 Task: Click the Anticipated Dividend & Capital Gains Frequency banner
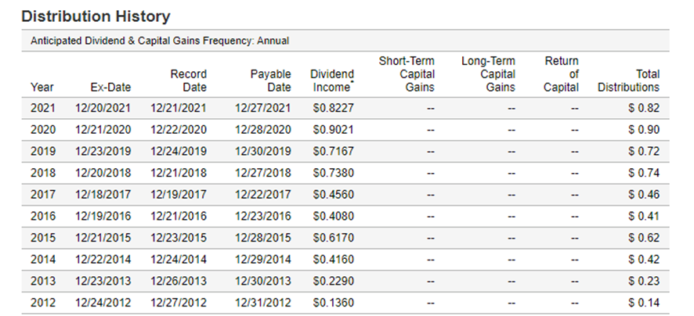pyautogui.click(x=160, y=41)
